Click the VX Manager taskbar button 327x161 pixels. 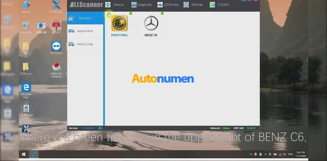click(x=34, y=154)
